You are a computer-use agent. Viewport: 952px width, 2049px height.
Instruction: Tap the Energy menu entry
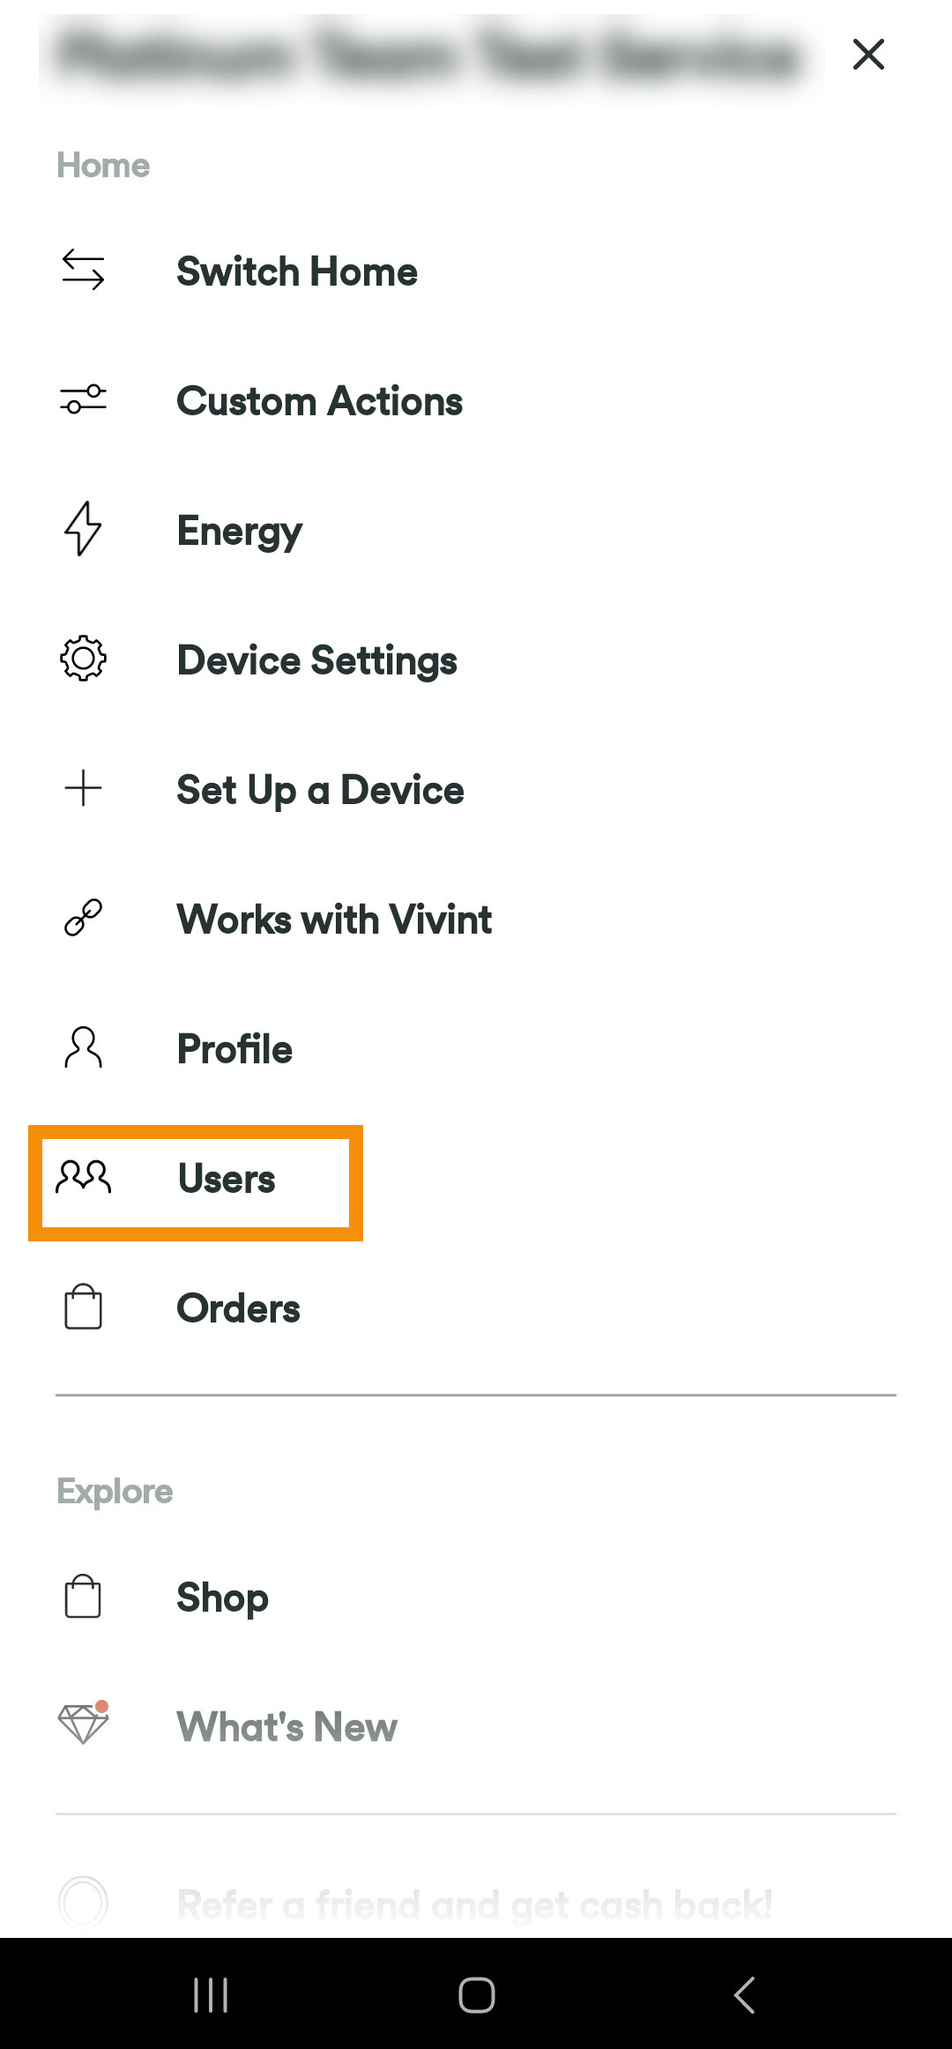point(239,530)
